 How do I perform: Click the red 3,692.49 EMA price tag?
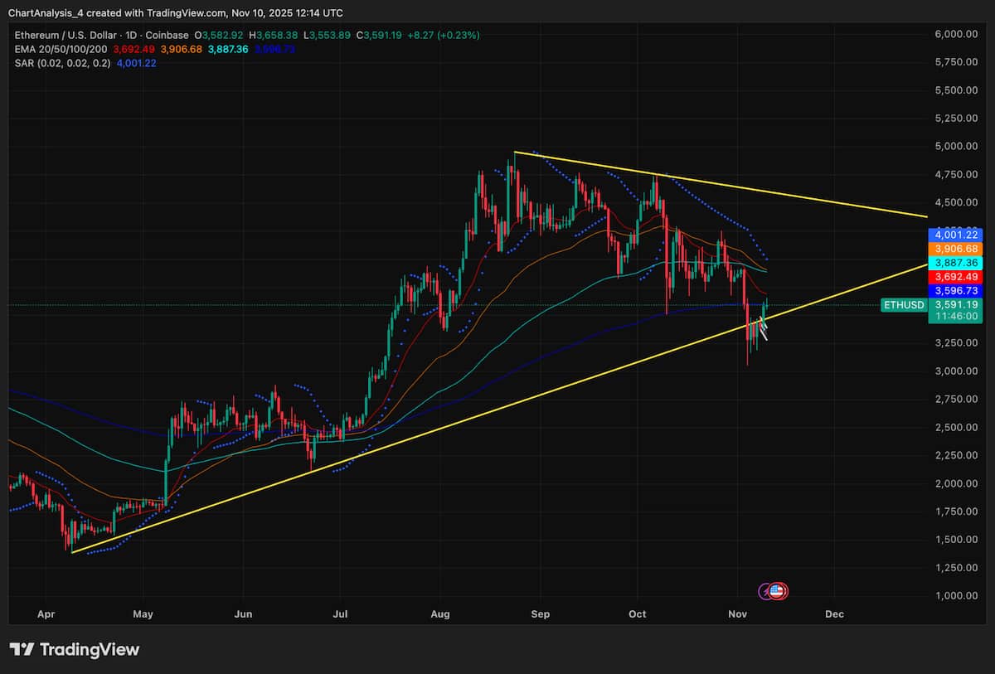(955, 277)
